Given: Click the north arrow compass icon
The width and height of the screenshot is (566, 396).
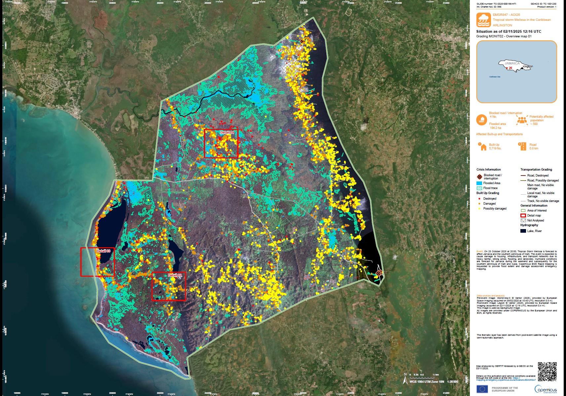Looking at the screenshot, I should [x=405, y=379].
